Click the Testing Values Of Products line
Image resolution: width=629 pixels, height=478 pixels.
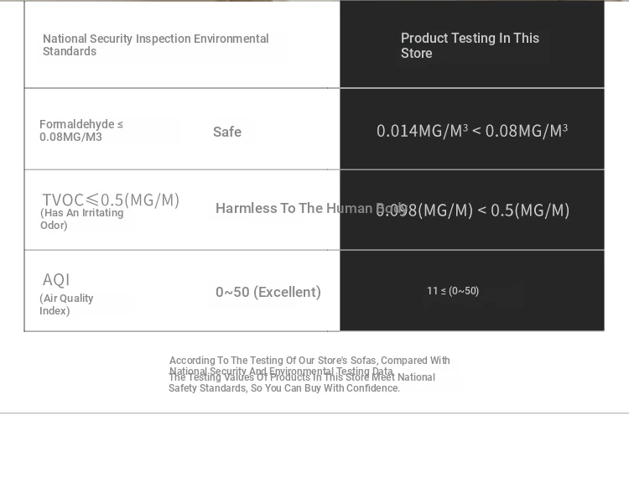[x=302, y=378]
